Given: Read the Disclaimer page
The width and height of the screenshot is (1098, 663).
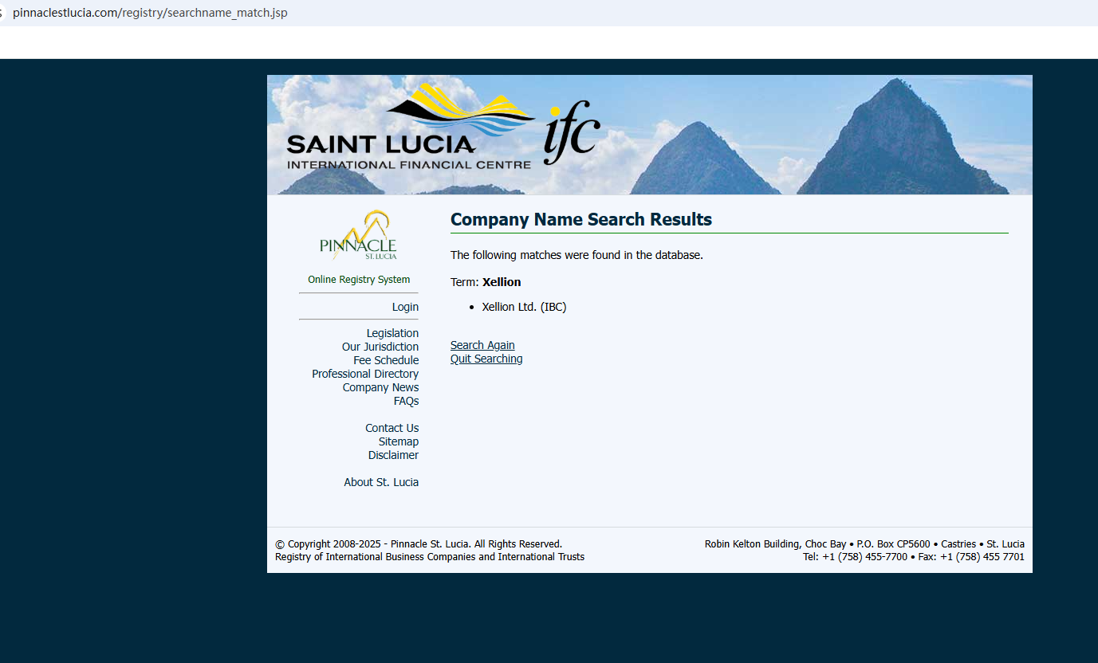Looking at the screenshot, I should click(392, 455).
